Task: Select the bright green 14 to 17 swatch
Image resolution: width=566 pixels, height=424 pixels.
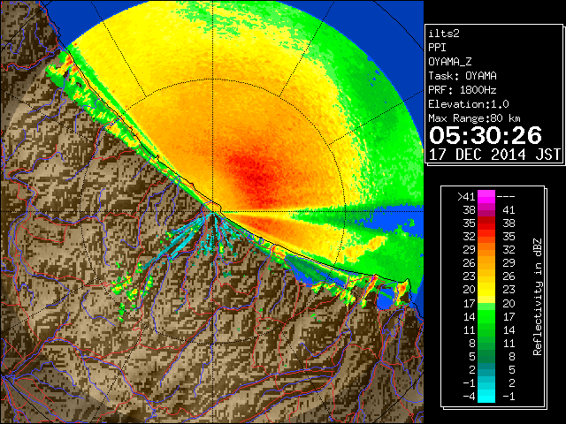Action: coord(486,316)
